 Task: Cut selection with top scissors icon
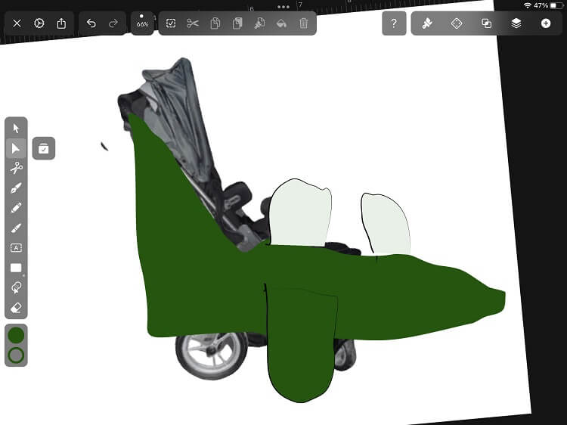(x=193, y=23)
